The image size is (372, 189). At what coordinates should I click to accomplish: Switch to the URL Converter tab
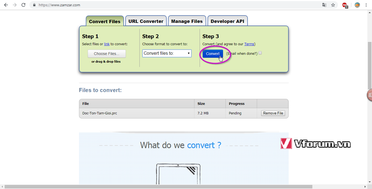(x=146, y=21)
